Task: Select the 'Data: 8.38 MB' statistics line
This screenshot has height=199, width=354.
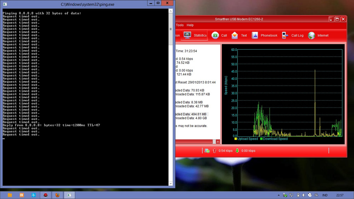Action: [x=189, y=102]
